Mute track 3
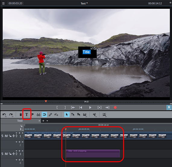 click(6, 154)
